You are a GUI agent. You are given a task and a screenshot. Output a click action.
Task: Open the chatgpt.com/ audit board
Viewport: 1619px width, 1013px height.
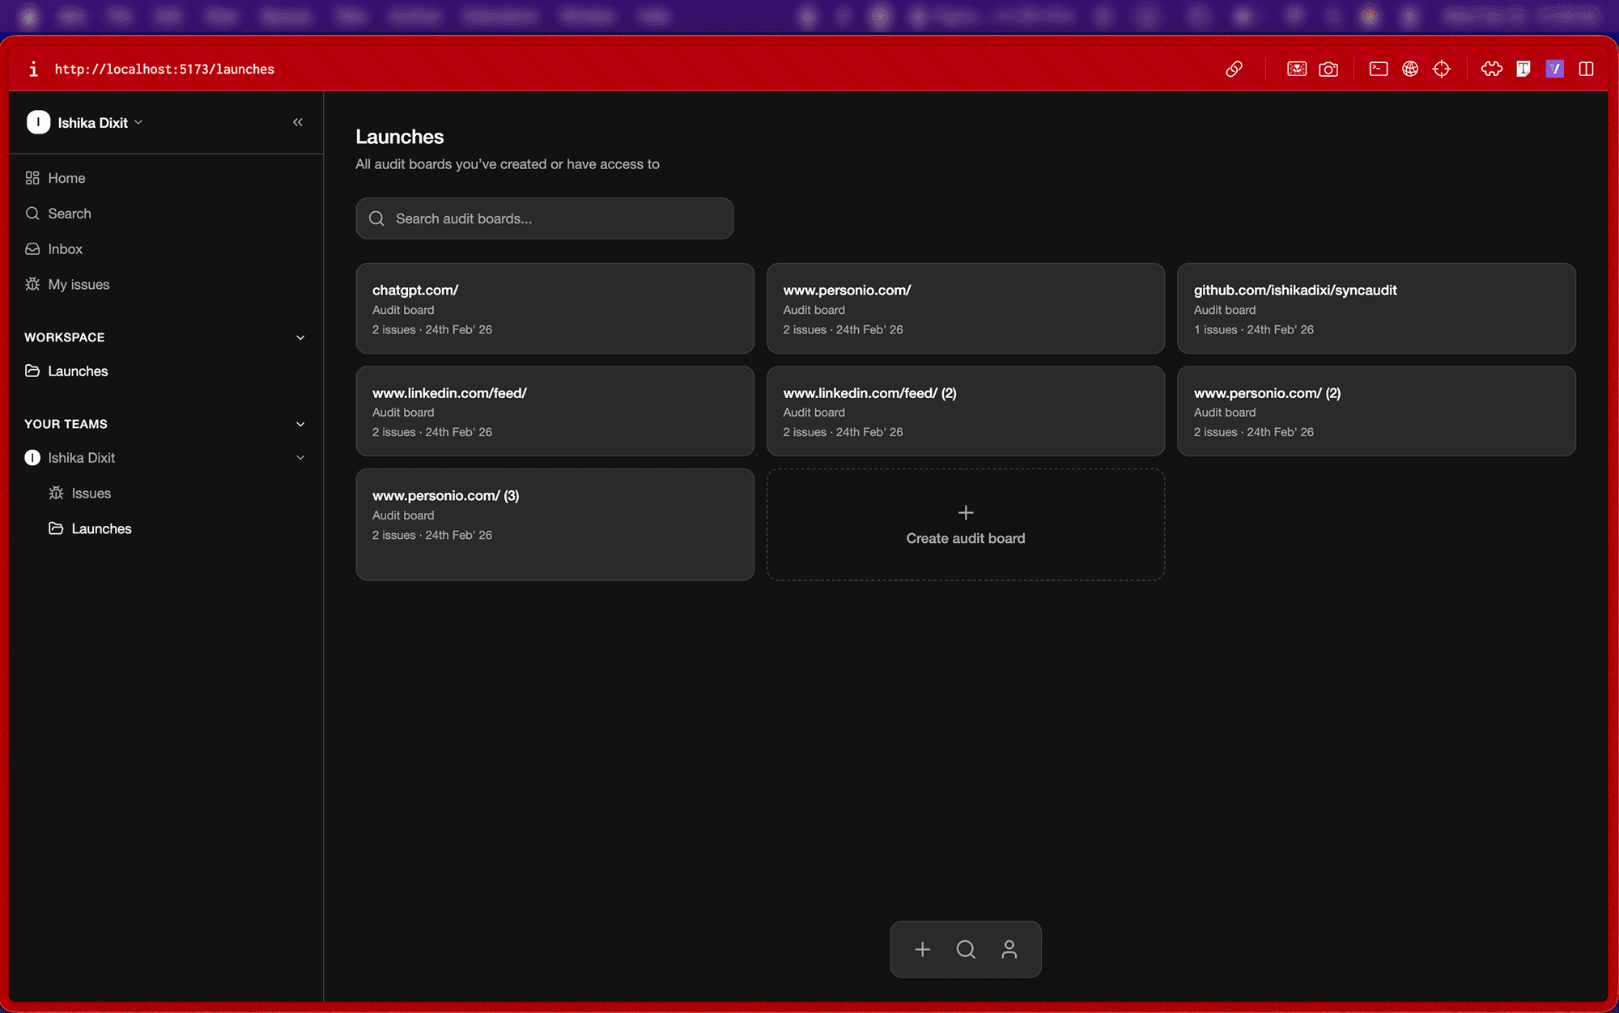[555, 308]
